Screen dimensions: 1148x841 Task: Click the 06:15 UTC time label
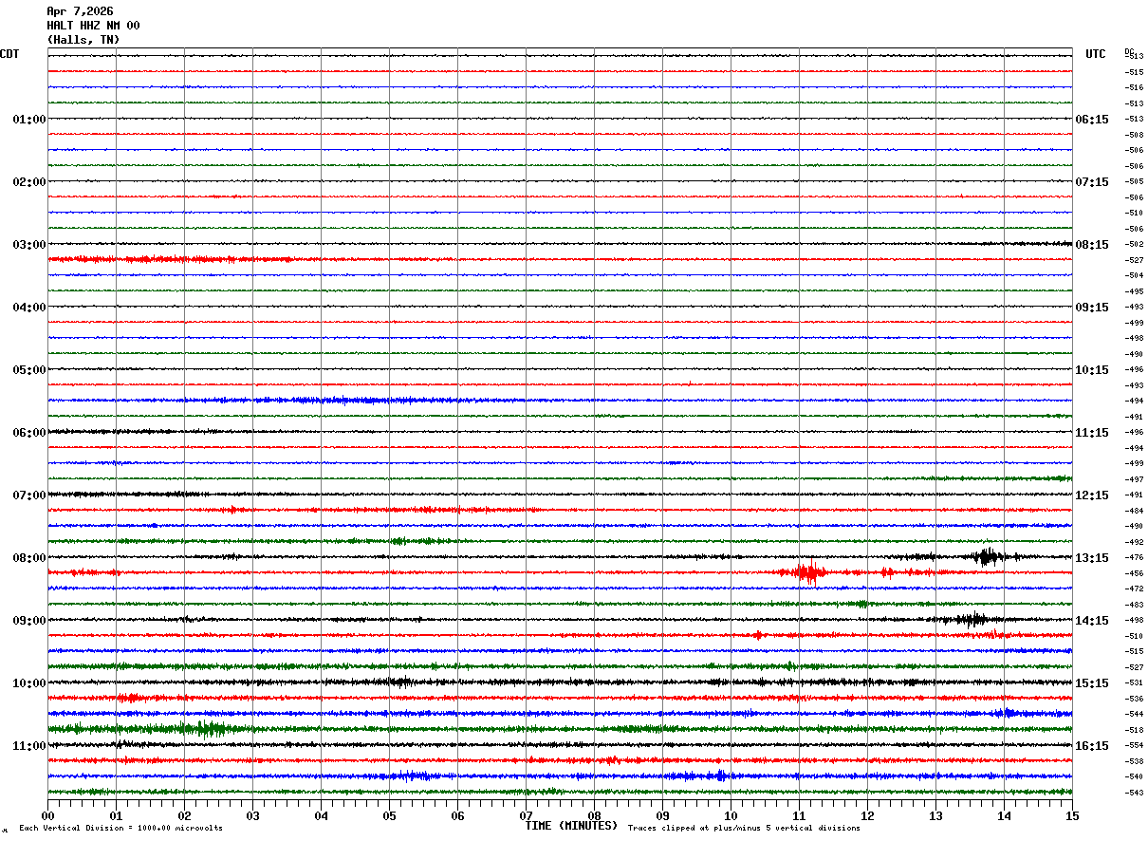[x=1091, y=120]
